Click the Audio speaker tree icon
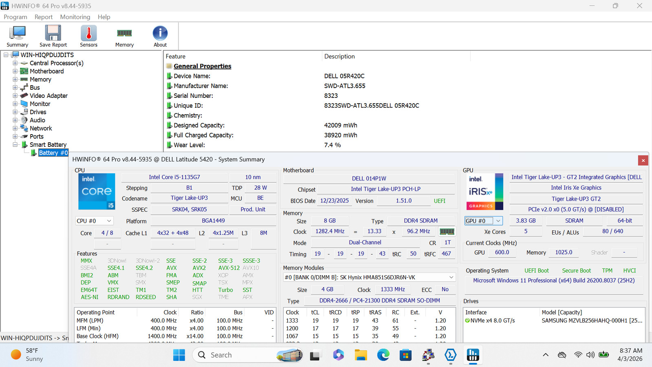Image resolution: width=652 pixels, height=367 pixels. click(24, 120)
